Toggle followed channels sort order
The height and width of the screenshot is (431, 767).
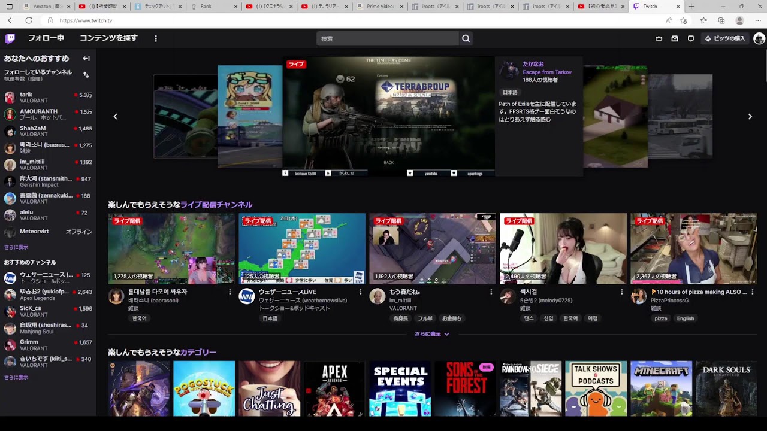86,75
